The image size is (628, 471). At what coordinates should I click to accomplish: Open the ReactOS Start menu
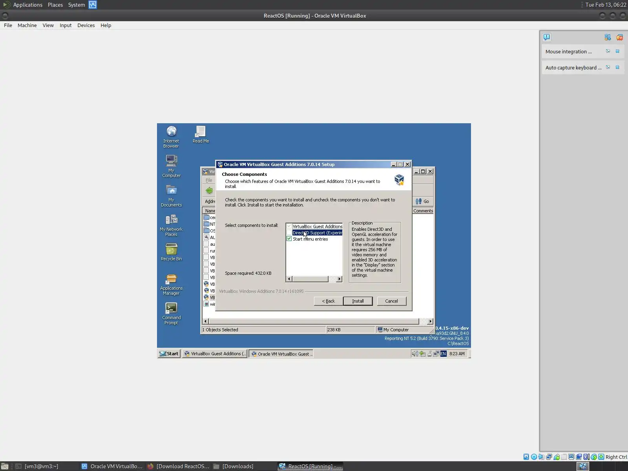point(169,354)
